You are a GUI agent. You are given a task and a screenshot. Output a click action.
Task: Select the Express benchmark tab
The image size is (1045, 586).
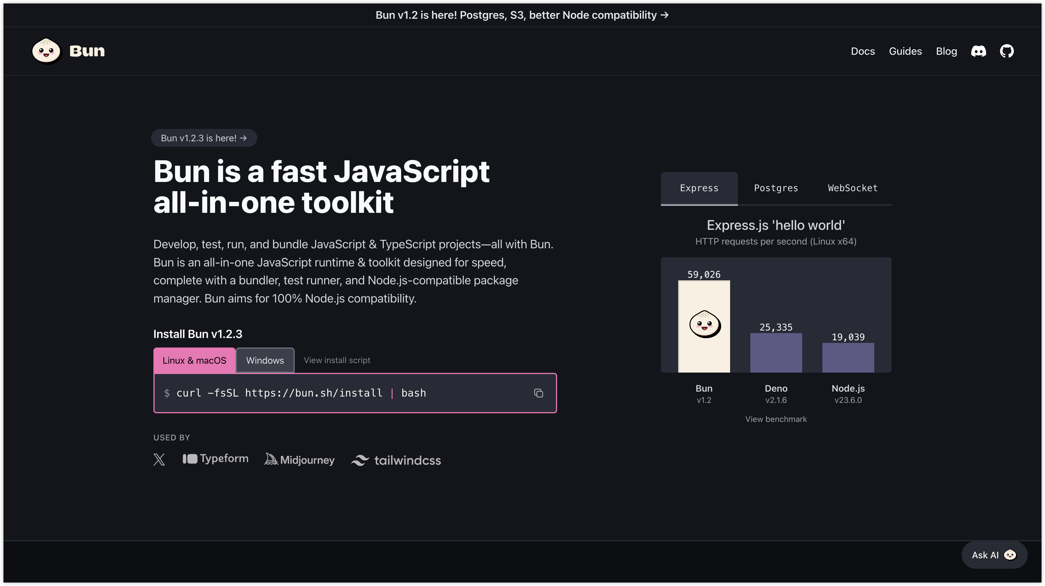point(699,188)
